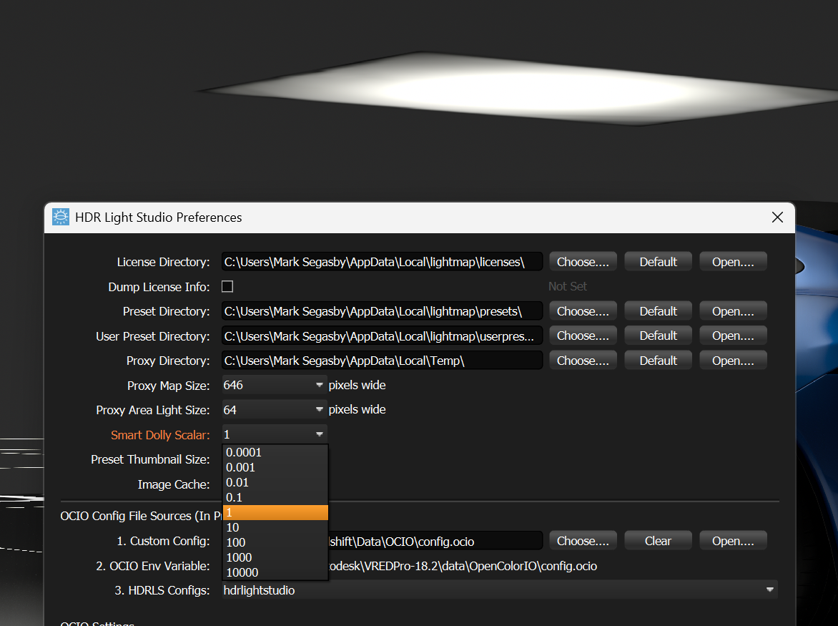Open the Proxy Map Size dropdown
Screen dimensions: 838x626
(x=319, y=385)
